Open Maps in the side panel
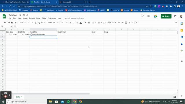 pyautogui.click(x=182, y=51)
